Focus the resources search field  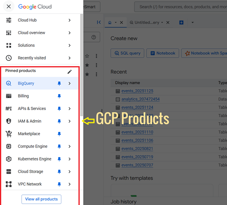[x=181, y=7]
